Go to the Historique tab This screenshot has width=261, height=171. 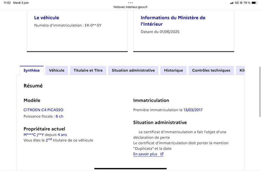(174, 70)
